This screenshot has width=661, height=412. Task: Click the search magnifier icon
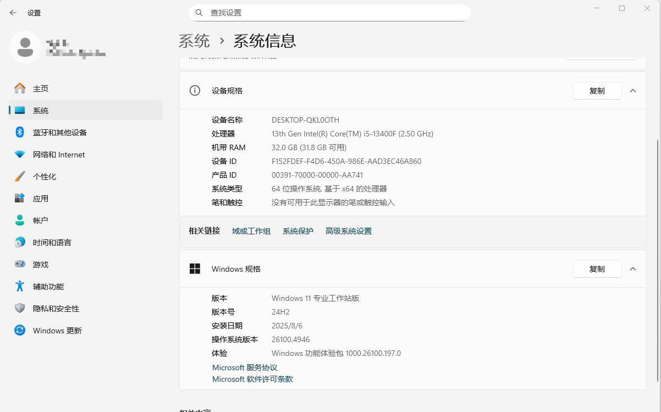click(199, 13)
